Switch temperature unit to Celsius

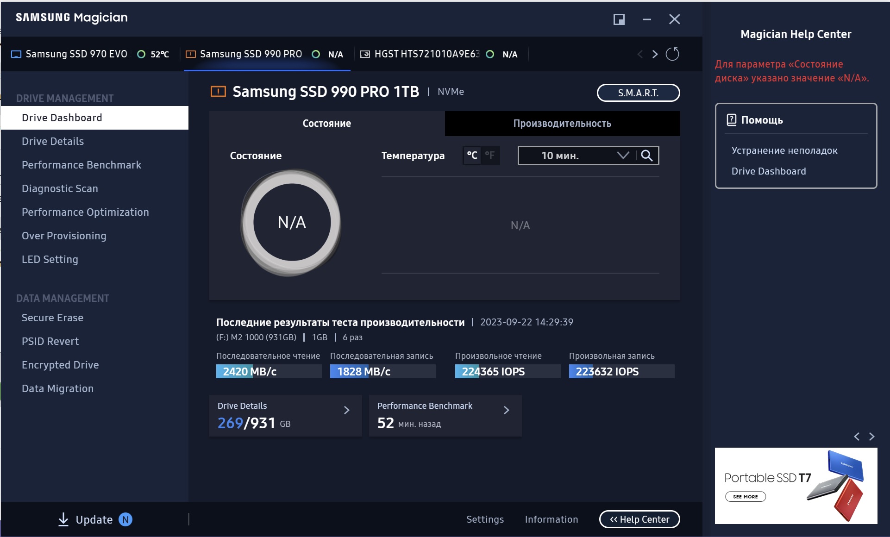(472, 156)
